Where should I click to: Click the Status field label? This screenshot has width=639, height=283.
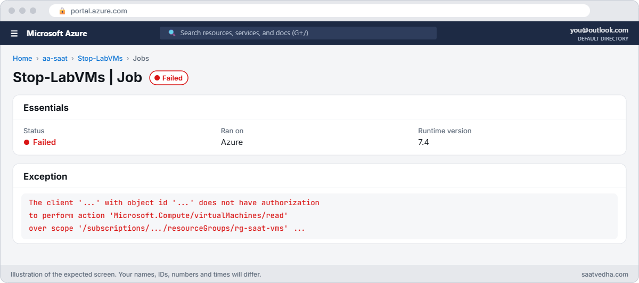(34, 131)
